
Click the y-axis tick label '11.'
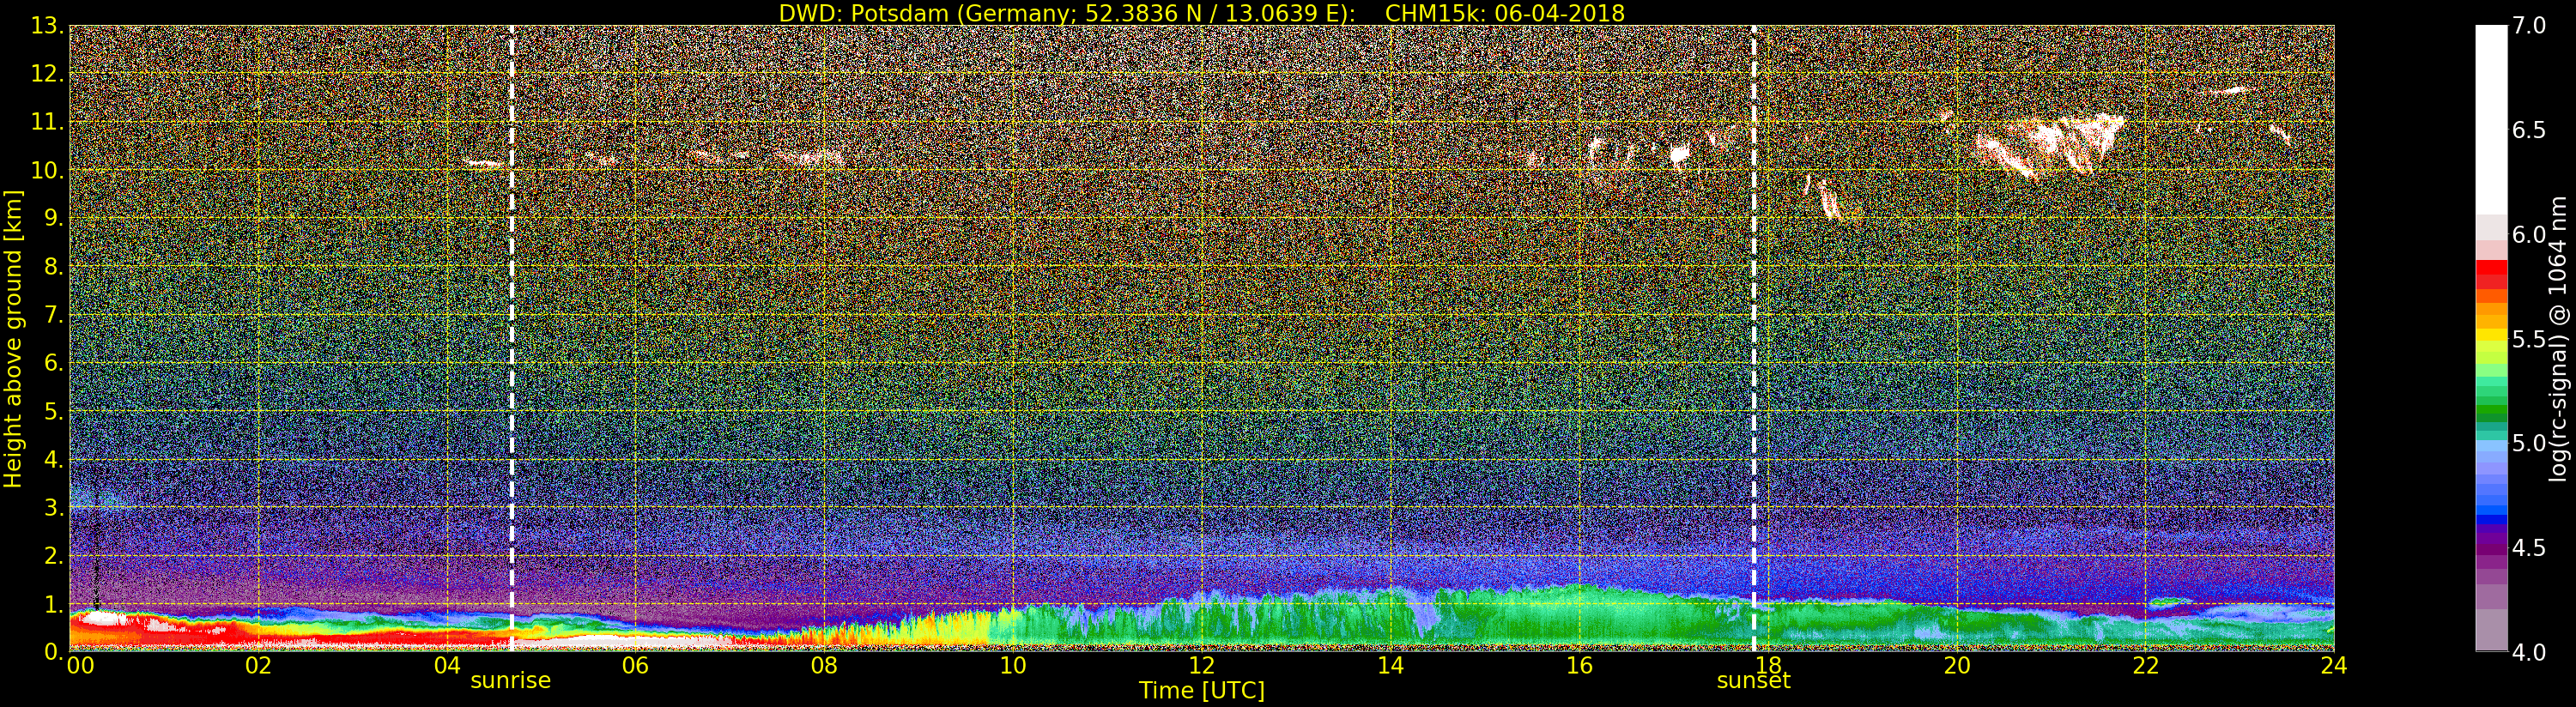pos(47,122)
